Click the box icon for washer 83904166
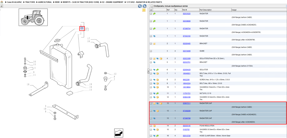 (158, 97)
